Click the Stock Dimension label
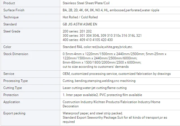Screen dimensions: 180x126 16,54
